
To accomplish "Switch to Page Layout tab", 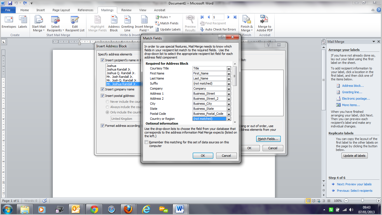I will (61, 10).
